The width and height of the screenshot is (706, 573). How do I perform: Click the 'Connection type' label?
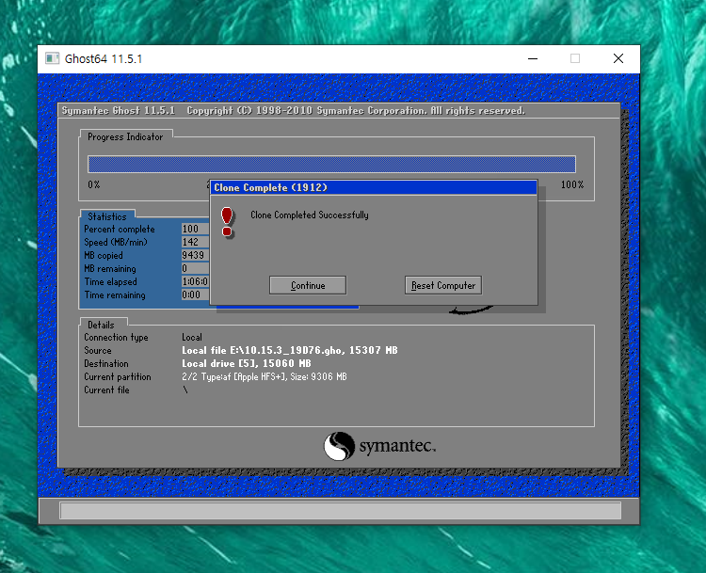(x=116, y=338)
